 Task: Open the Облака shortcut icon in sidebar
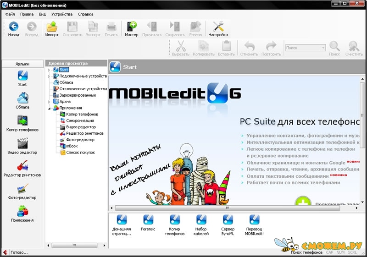point(22,98)
